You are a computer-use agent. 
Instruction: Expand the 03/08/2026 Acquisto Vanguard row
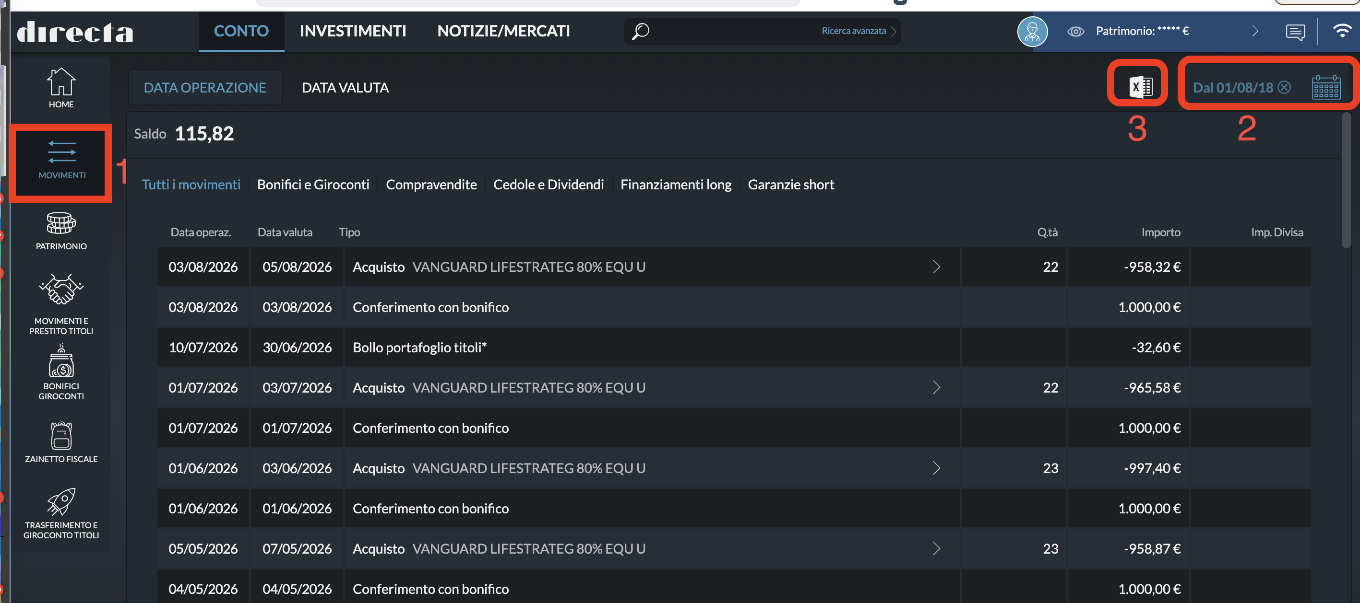click(936, 267)
